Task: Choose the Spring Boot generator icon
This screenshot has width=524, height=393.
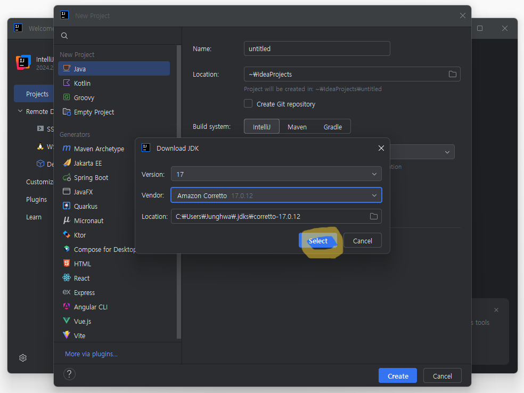Action: click(67, 177)
